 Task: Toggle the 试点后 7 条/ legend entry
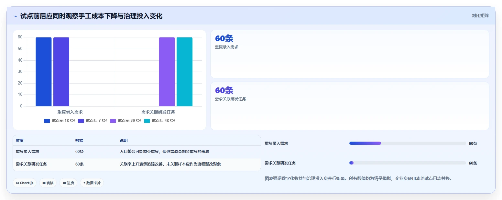93,121
